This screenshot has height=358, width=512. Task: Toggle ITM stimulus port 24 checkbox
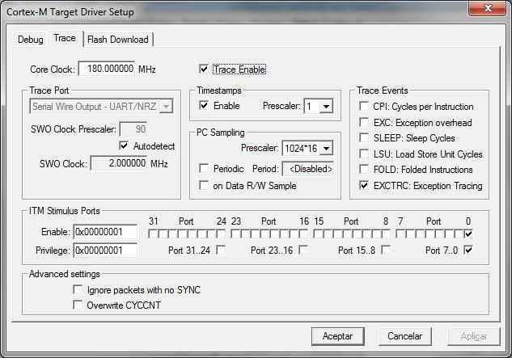pos(221,234)
